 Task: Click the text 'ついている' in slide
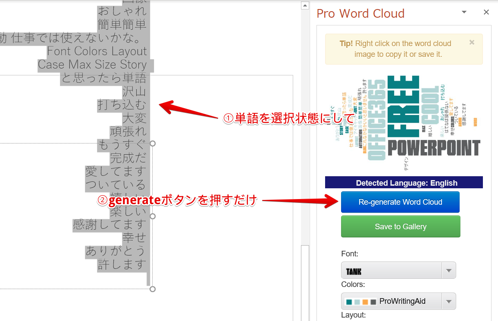[115, 185]
